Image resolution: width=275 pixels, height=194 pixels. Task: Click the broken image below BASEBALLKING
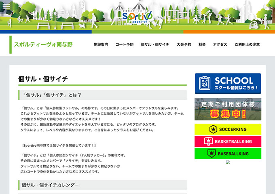228,162
